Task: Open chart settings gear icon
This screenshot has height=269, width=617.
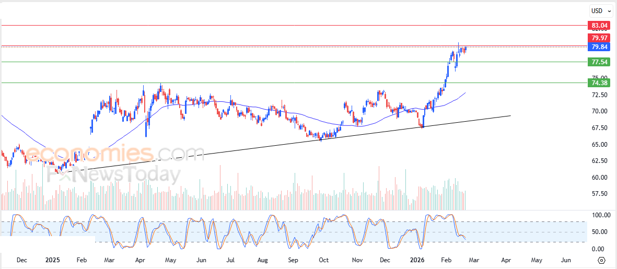Action: (x=601, y=260)
